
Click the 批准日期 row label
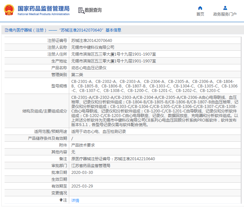[x=59, y=173]
